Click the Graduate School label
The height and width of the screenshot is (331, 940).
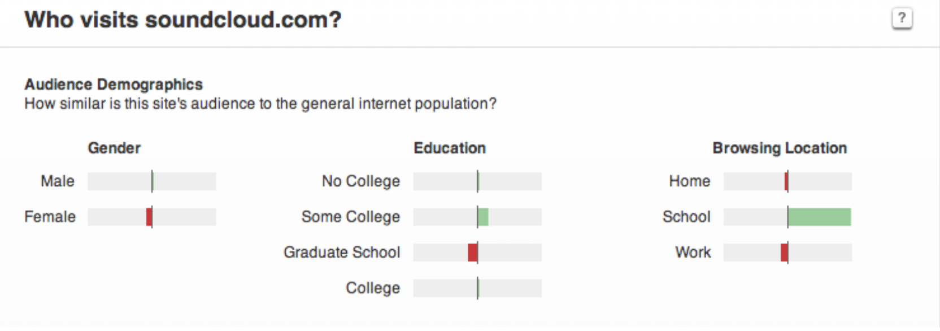pos(342,252)
